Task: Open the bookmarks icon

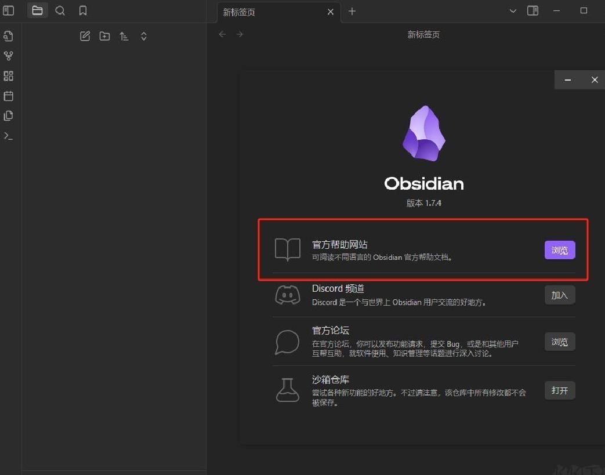Action: [x=83, y=11]
